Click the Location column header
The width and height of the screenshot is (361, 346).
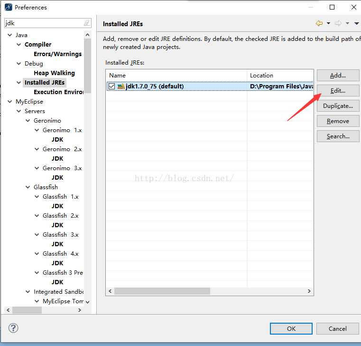click(280, 76)
